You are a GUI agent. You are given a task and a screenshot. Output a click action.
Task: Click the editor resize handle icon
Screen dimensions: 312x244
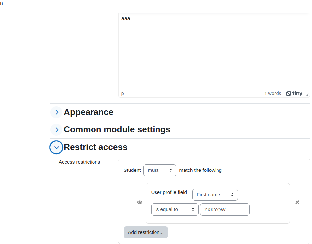coord(307,95)
